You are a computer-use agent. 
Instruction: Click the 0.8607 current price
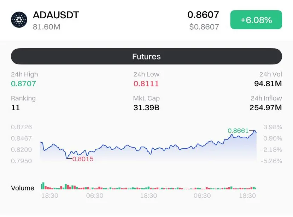click(203, 15)
